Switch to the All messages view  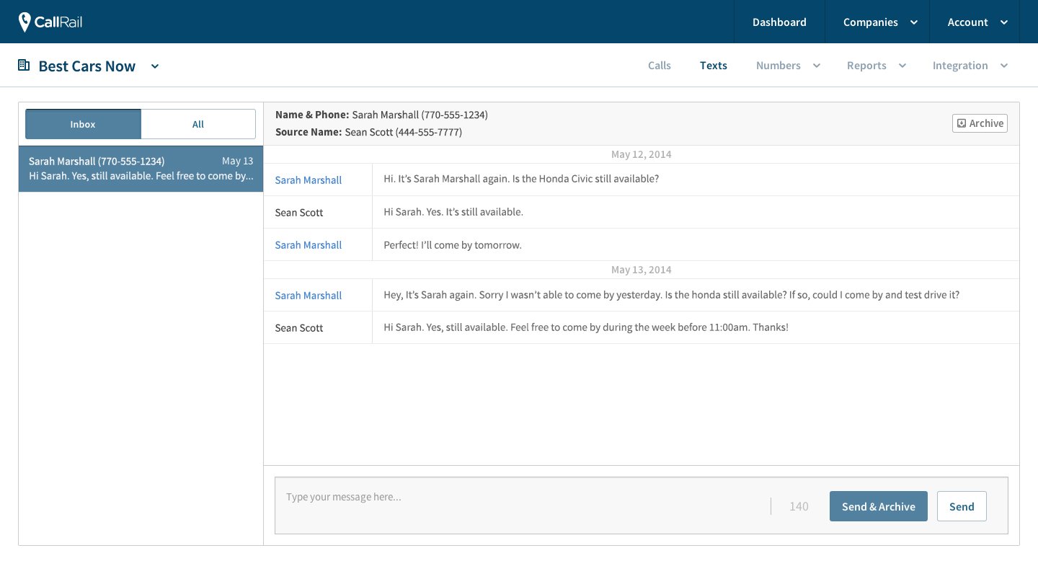coord(198,124)
